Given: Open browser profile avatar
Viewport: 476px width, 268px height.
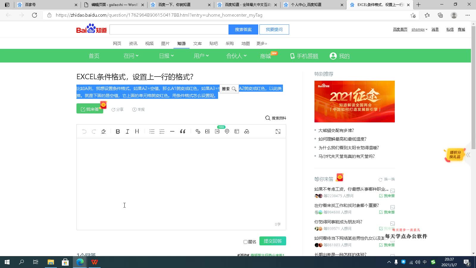Looking at the screenshot, I should tap(454, 15).
